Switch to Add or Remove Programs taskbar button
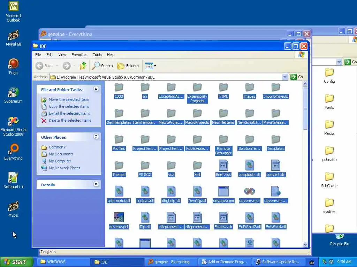The width and height of the screenshot is (357, 267). tap(225, 262)
